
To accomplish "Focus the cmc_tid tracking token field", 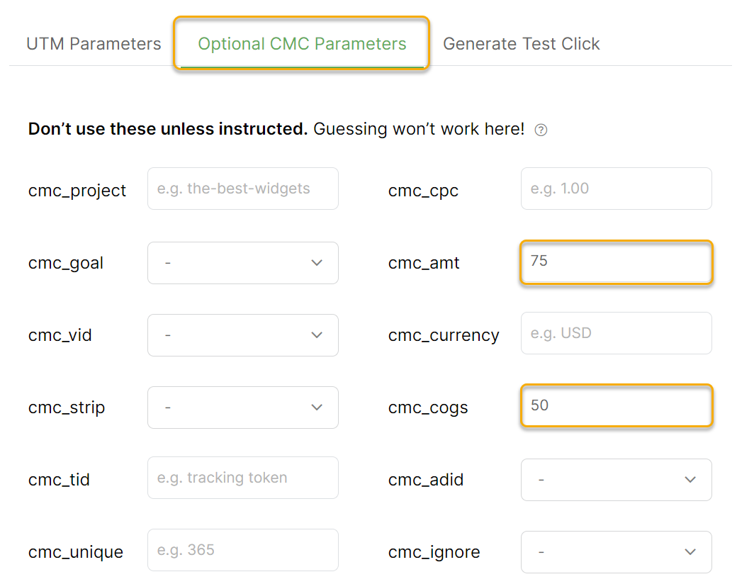I will click(x=242, y=478).
